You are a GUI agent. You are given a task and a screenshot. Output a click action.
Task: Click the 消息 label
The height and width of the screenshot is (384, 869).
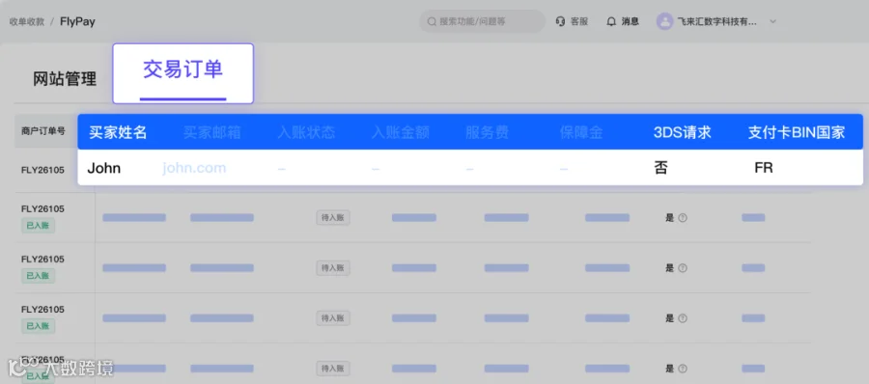[x=631, y=21]
